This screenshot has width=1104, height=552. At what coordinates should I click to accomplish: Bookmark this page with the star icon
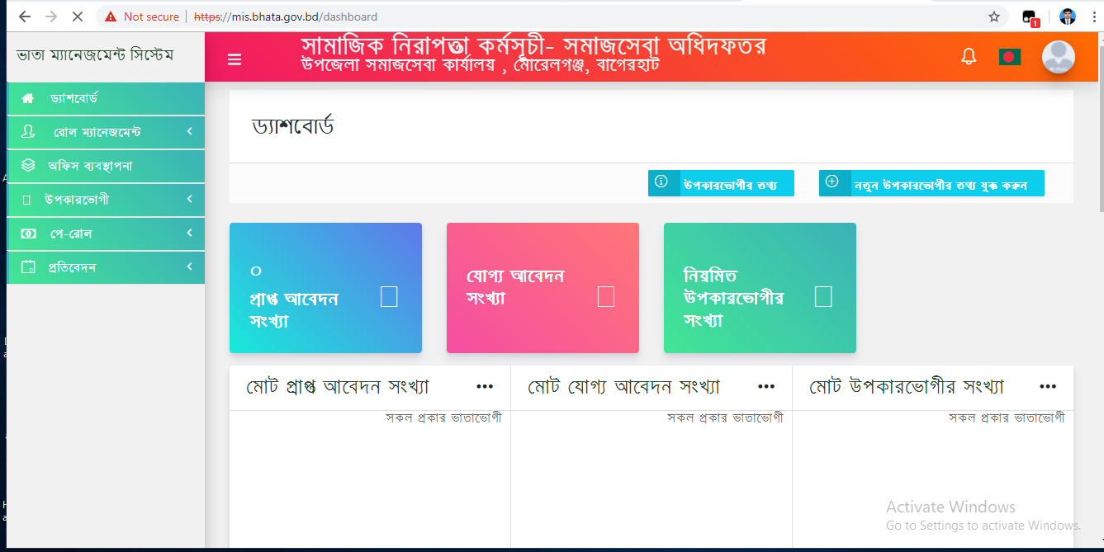click(994, 17)
